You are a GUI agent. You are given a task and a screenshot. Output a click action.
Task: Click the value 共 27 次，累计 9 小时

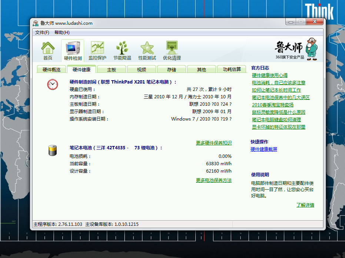tap(209, 89)
